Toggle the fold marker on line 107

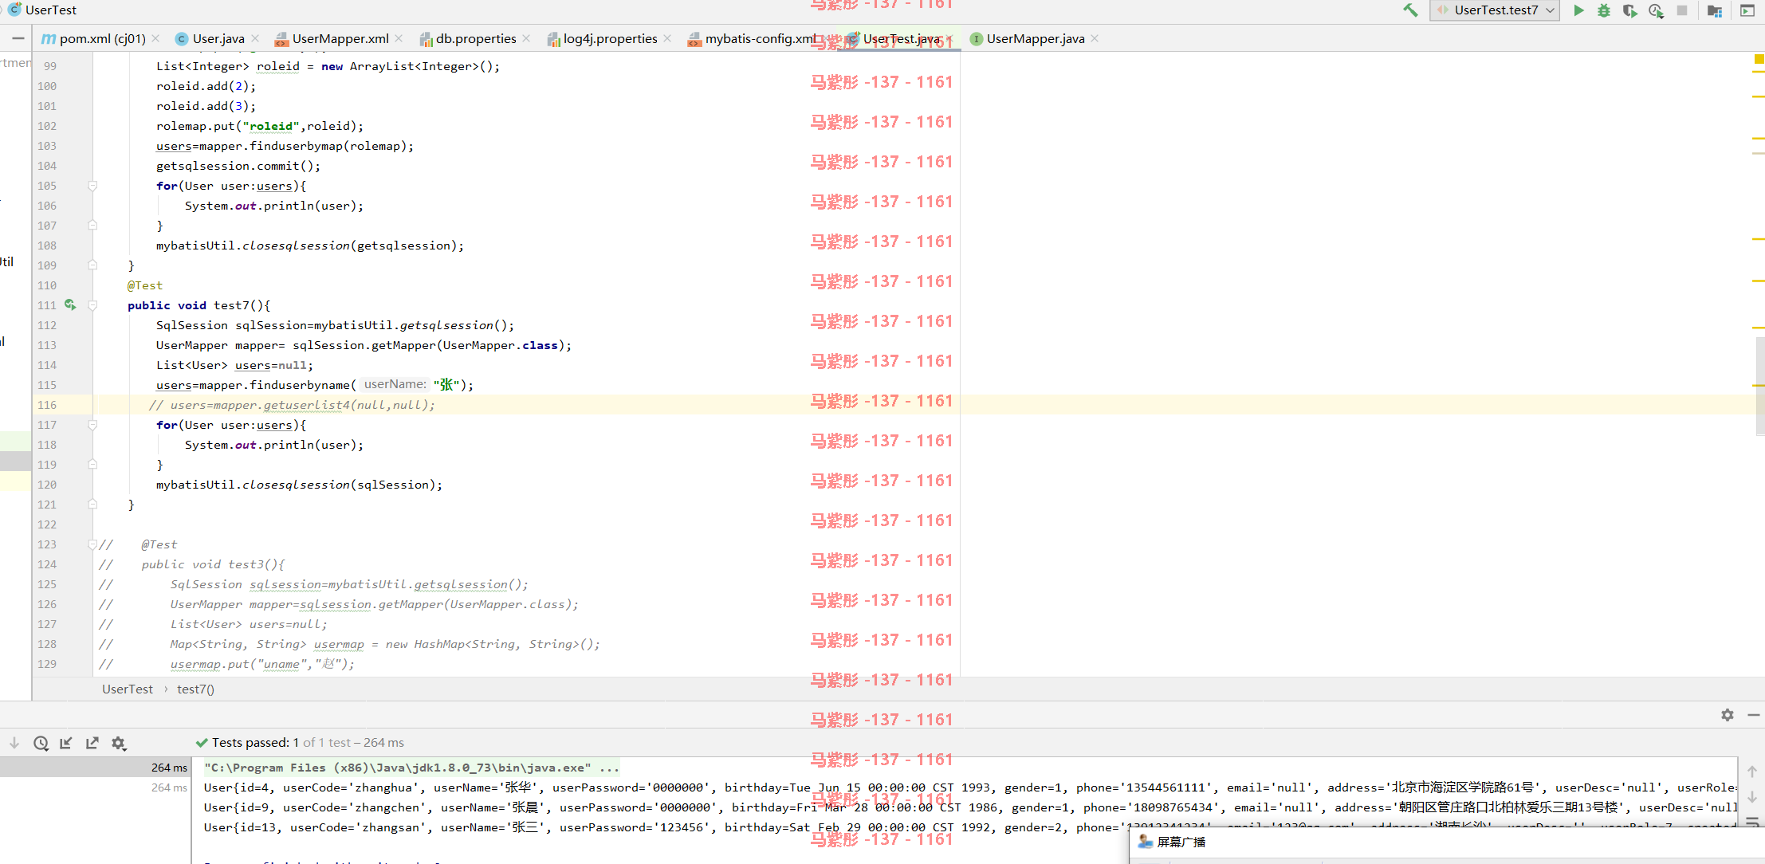(x=92, y=225)
